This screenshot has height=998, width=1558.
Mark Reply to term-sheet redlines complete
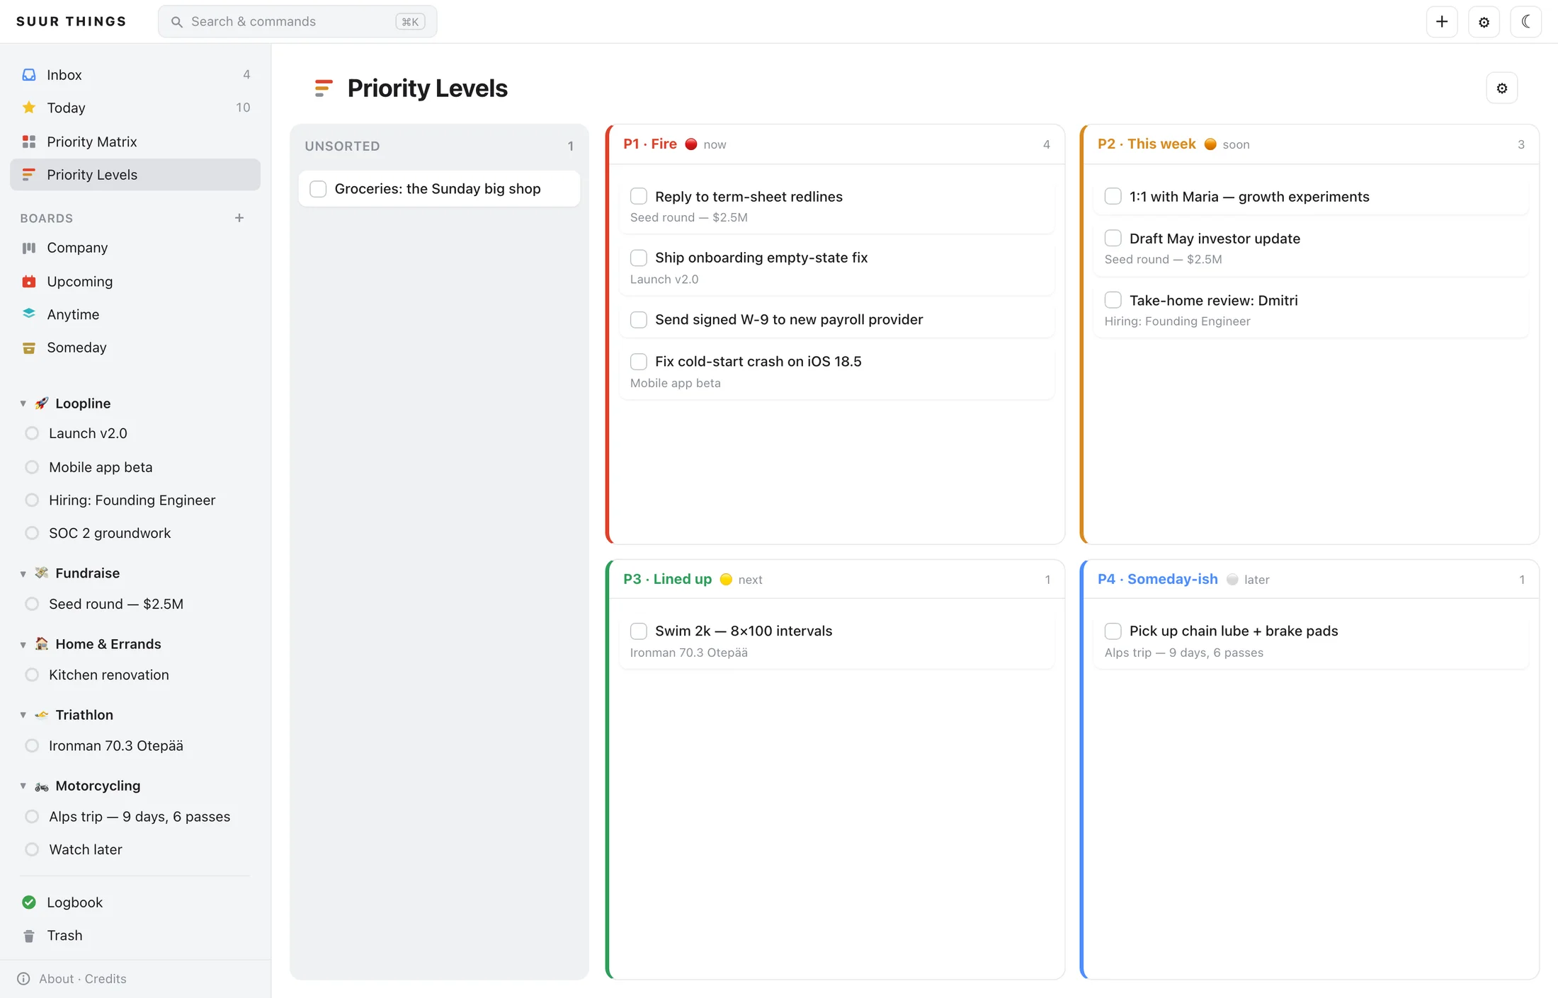(x=638, y=196)
